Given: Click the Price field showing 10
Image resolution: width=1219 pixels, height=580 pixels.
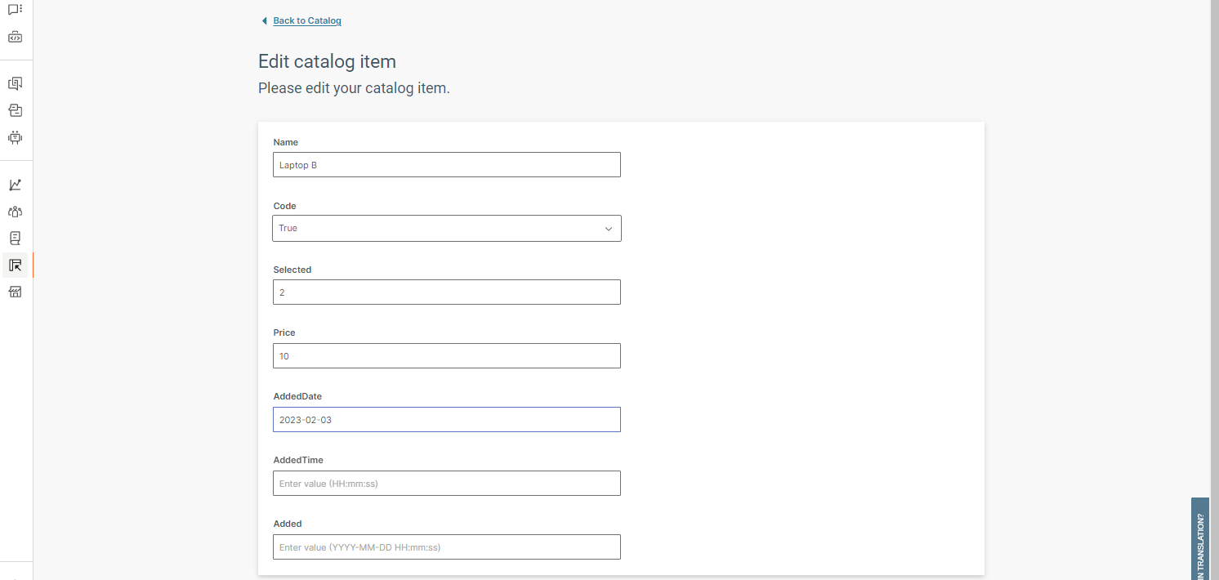Looking at the screenshot, I should tap(446, 355).
